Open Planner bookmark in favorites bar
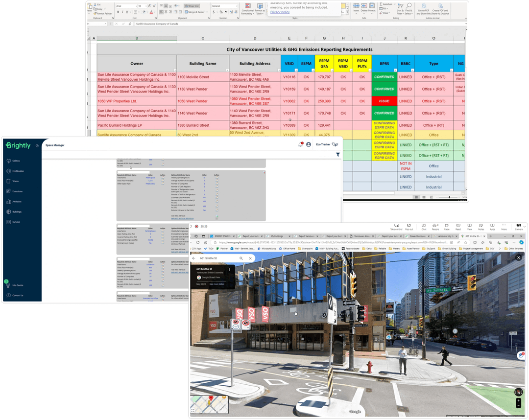Image resolution: width=529 pixels, height=420 pixels. [222, 249]
